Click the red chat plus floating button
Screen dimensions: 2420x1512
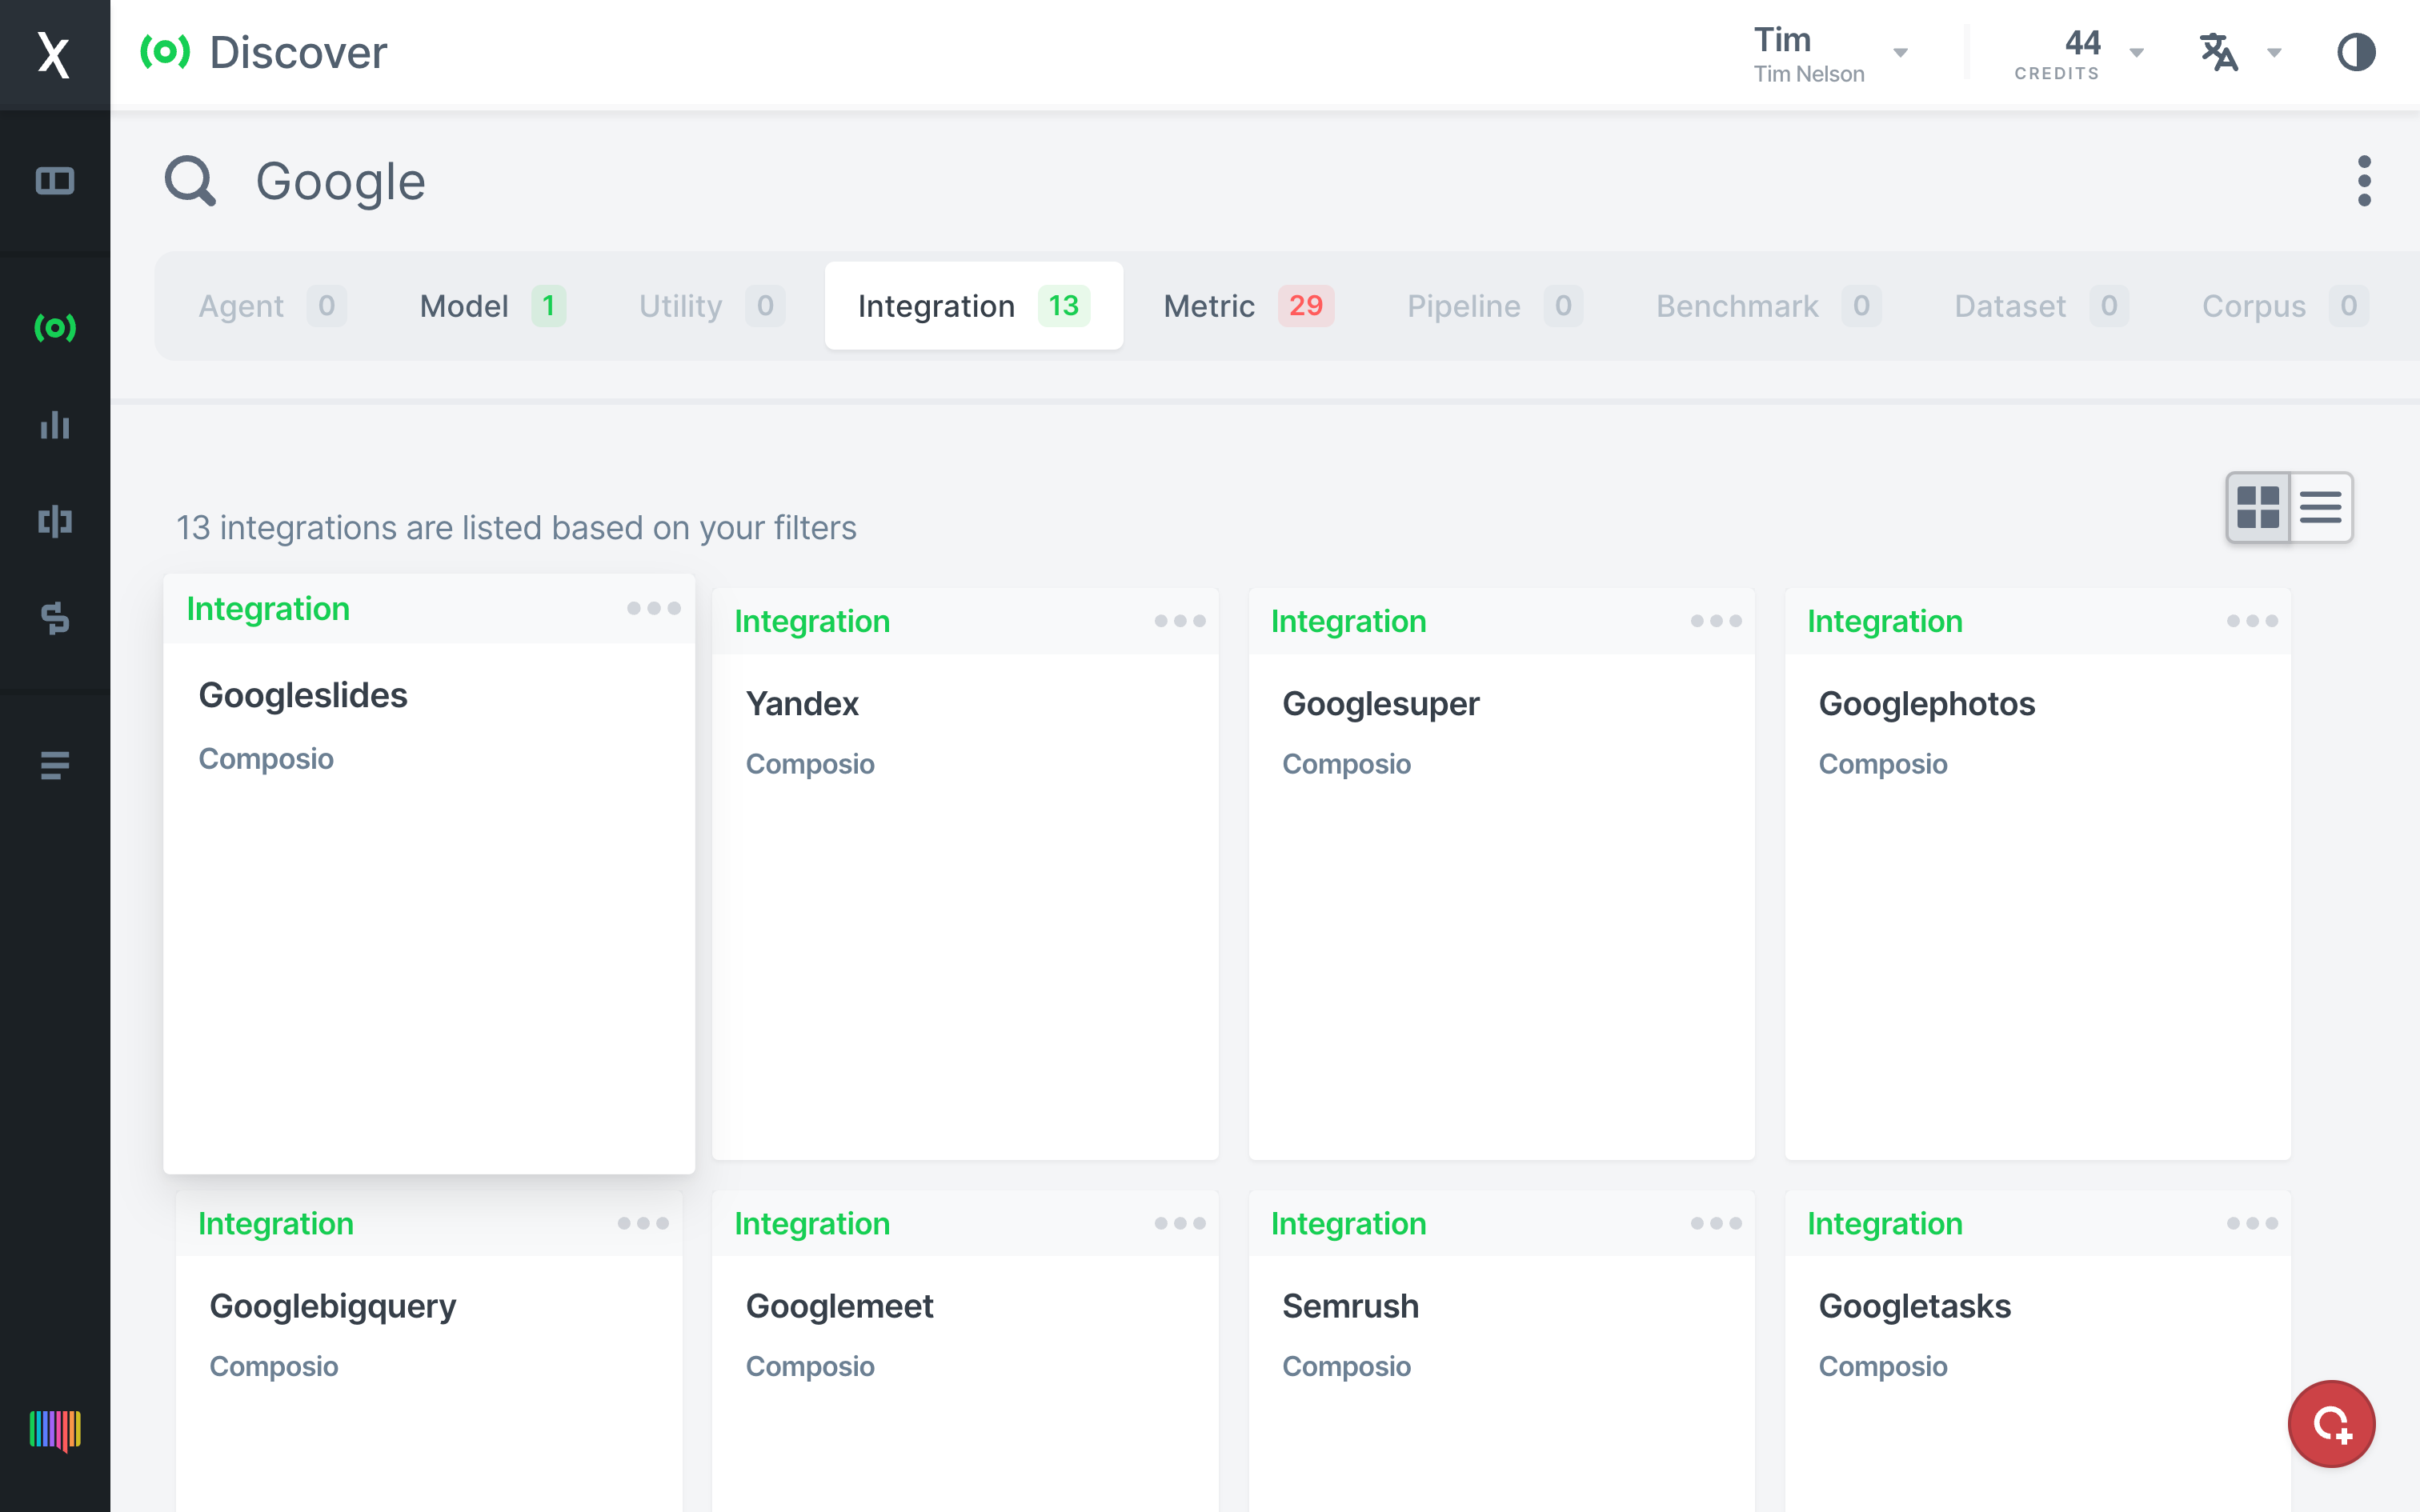point(2330,1423)
